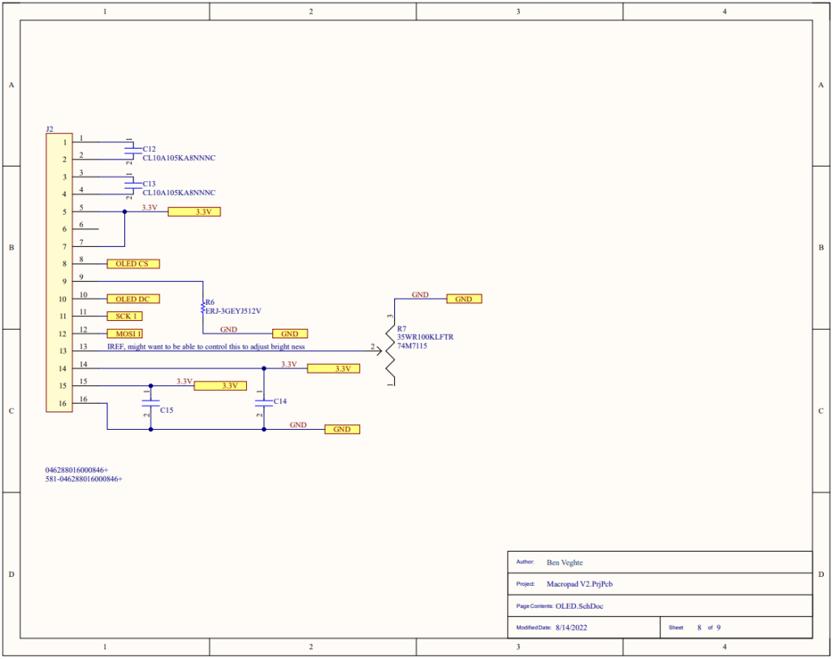Select the OLED DC port
This screenshot has width=832, height=659.
(132, 299)
